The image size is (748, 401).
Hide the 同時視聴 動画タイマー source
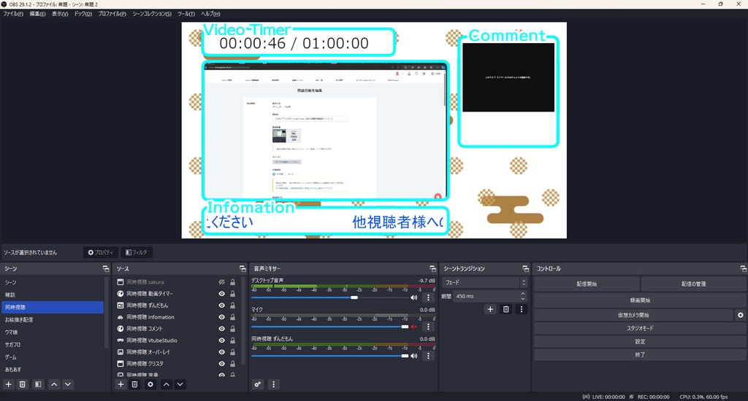click(x=221, y=294)
